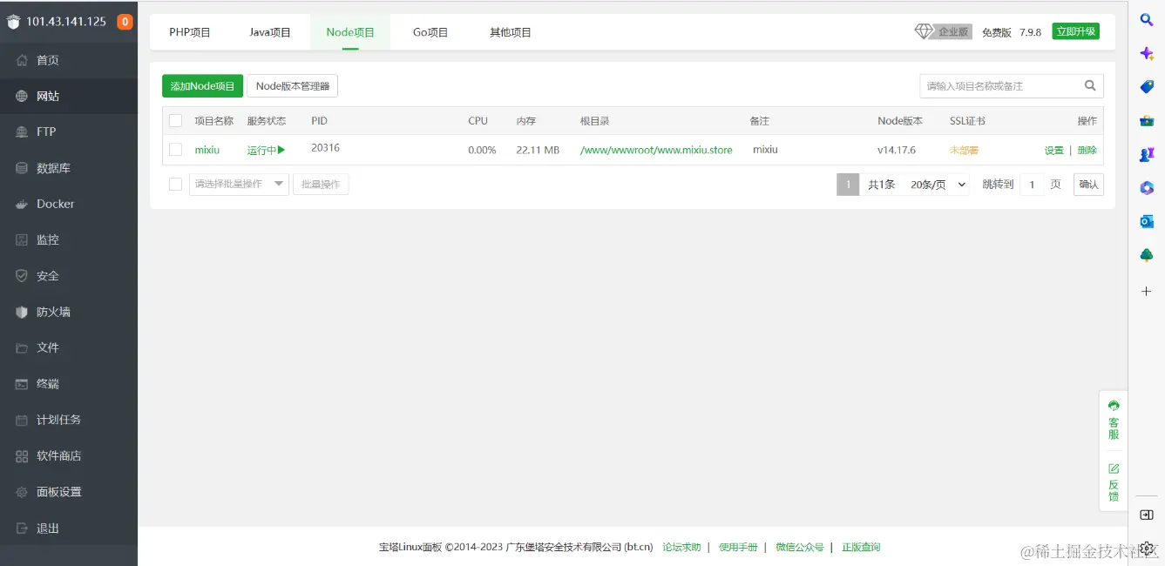This screenshot has height=566, width=1165.
Task: Open the mixiu project name link
Action: pos(207,150)
